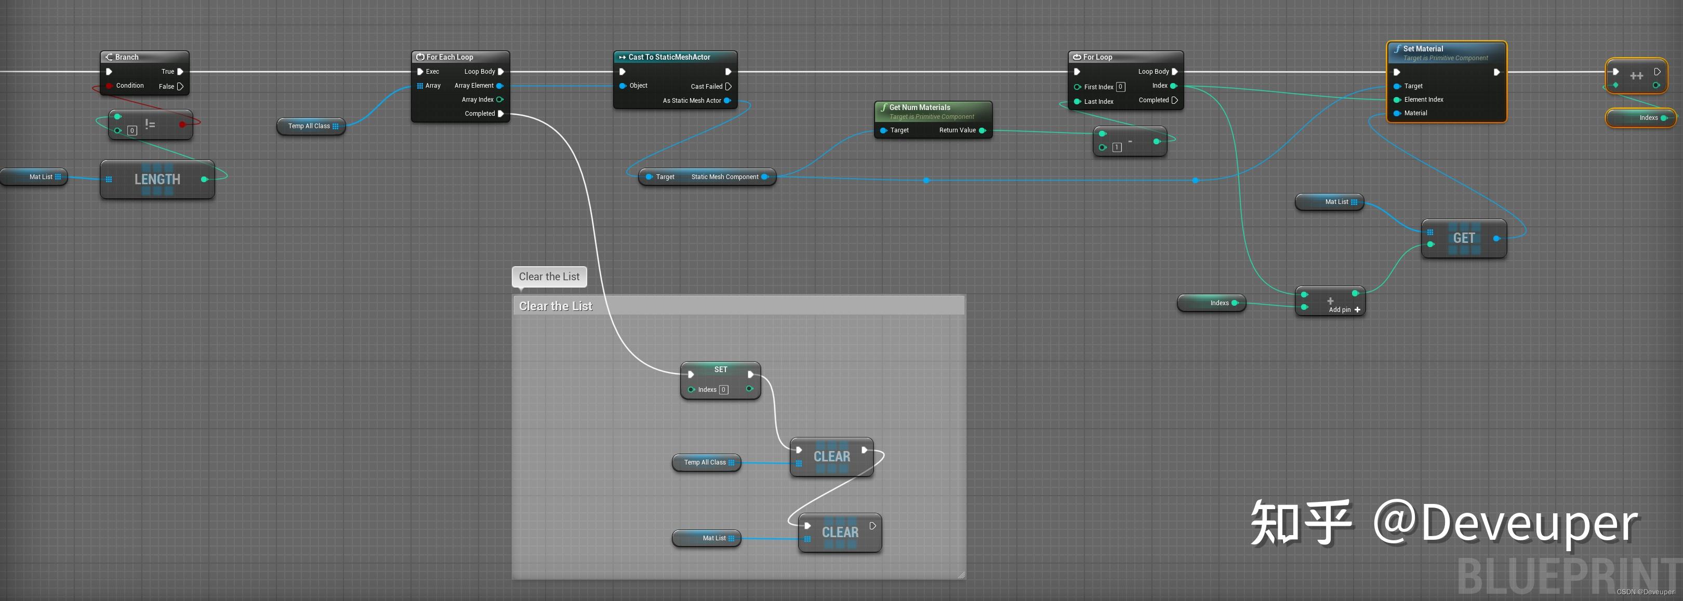1683x601 pixels.
Task: Edit the First Index value field
Action: click(1121, 86)
